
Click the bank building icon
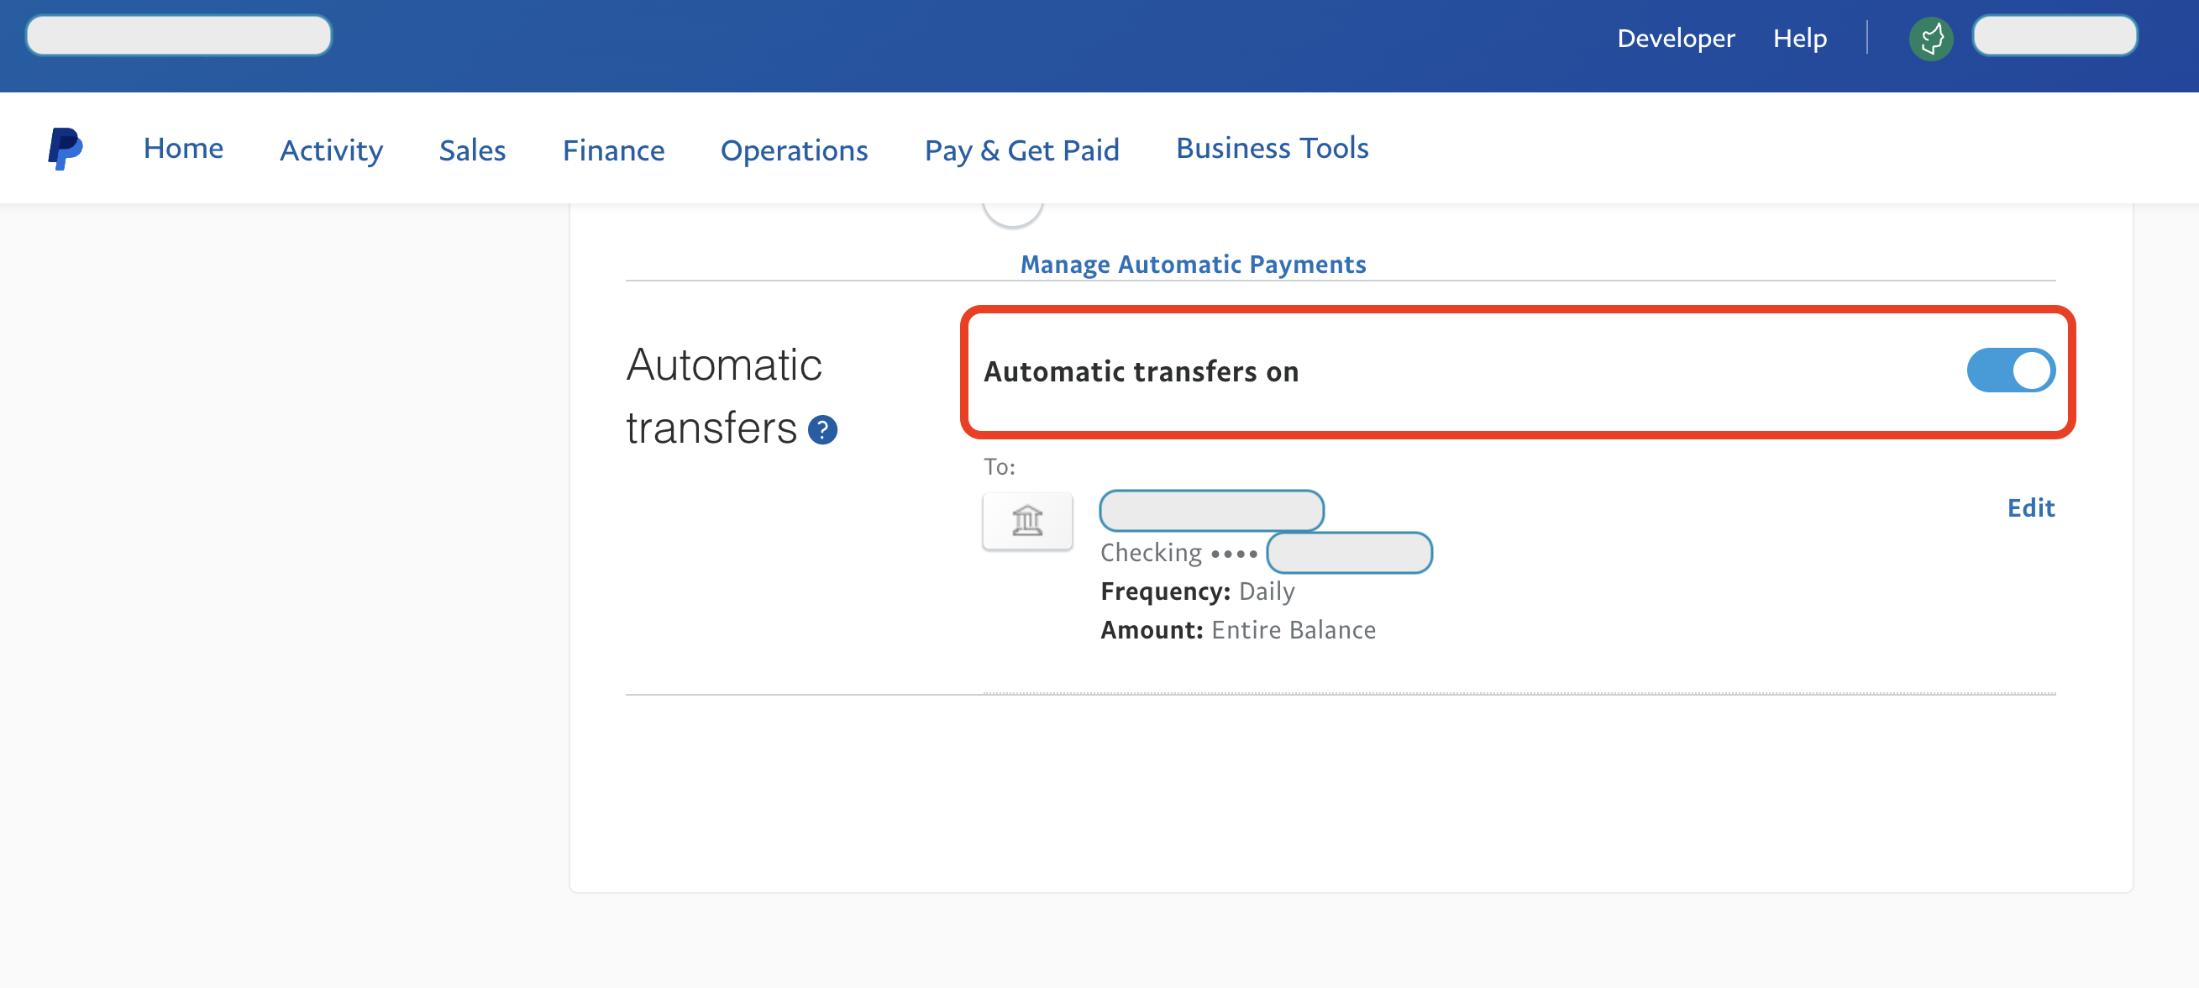(x=1027, y=520)
